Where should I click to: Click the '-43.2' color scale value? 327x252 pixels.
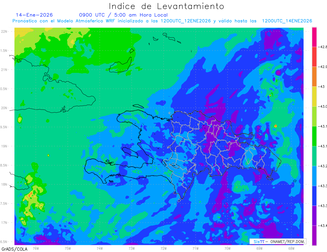pos(323,166)
